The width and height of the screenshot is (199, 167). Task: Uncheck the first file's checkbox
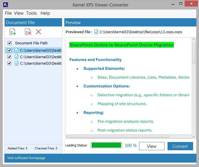point(9,50)
